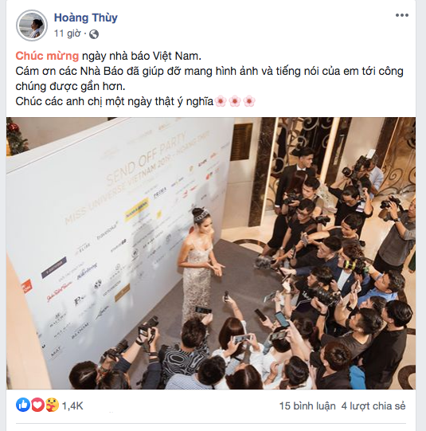The width and height of the screenshot is (426, 431).
Task: Click the middle pink flower emoji
Action: 235,101
